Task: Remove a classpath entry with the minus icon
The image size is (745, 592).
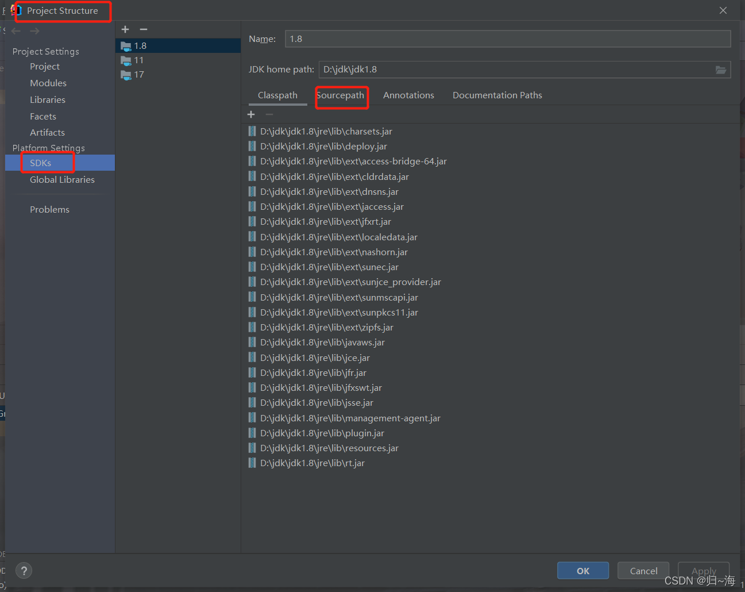Action: 269,114
